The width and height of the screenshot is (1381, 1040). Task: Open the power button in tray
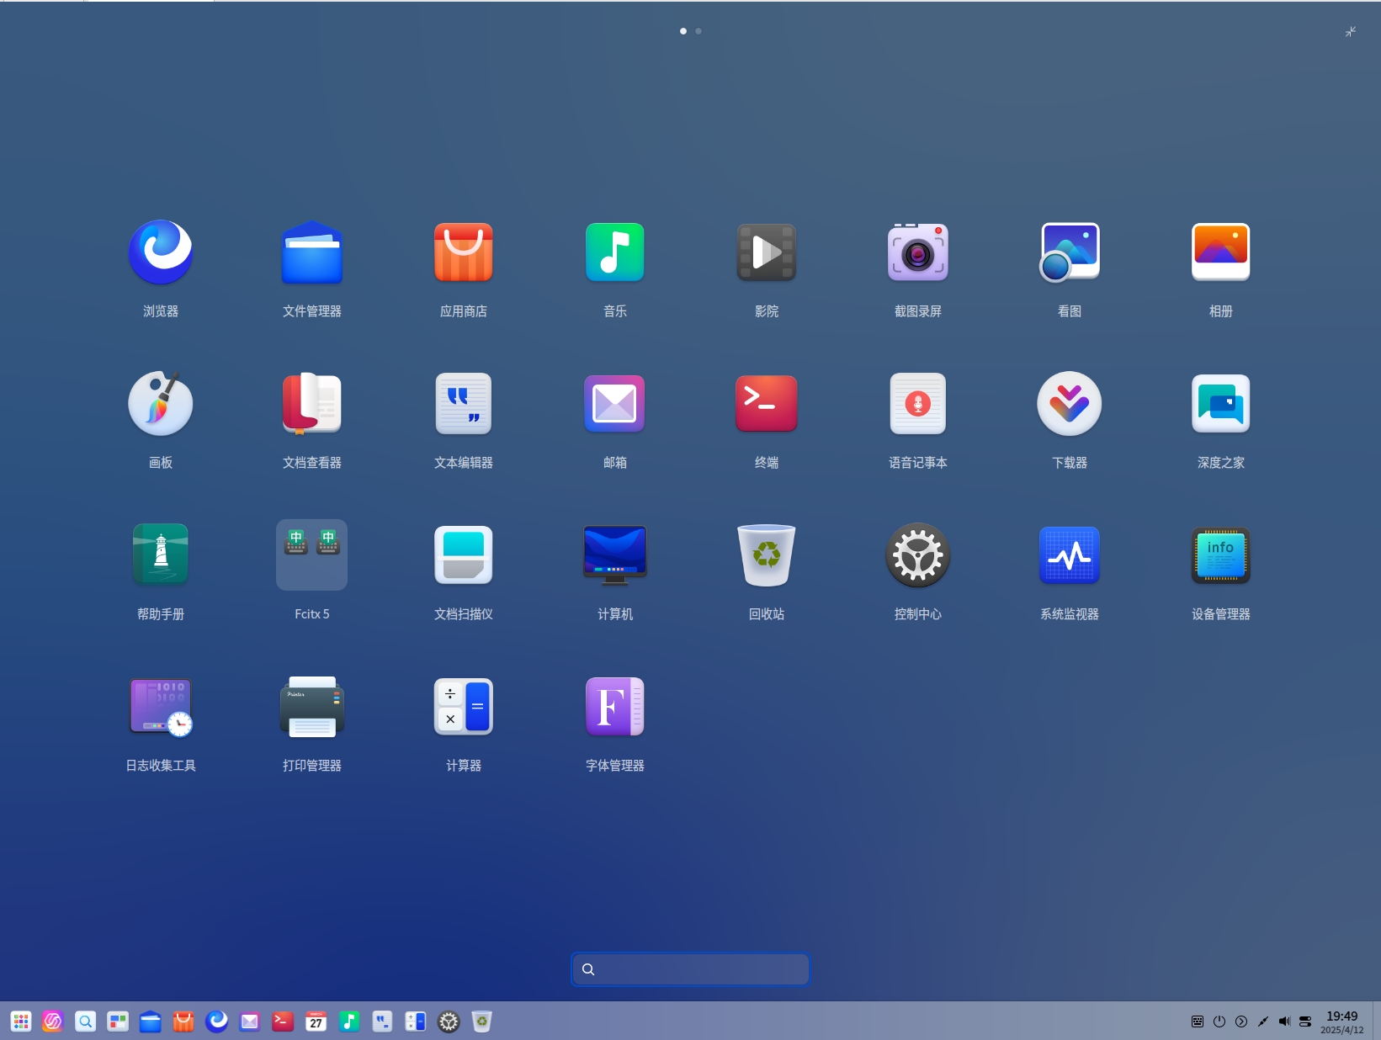pyautogui.click(x=1219, y=1021)
